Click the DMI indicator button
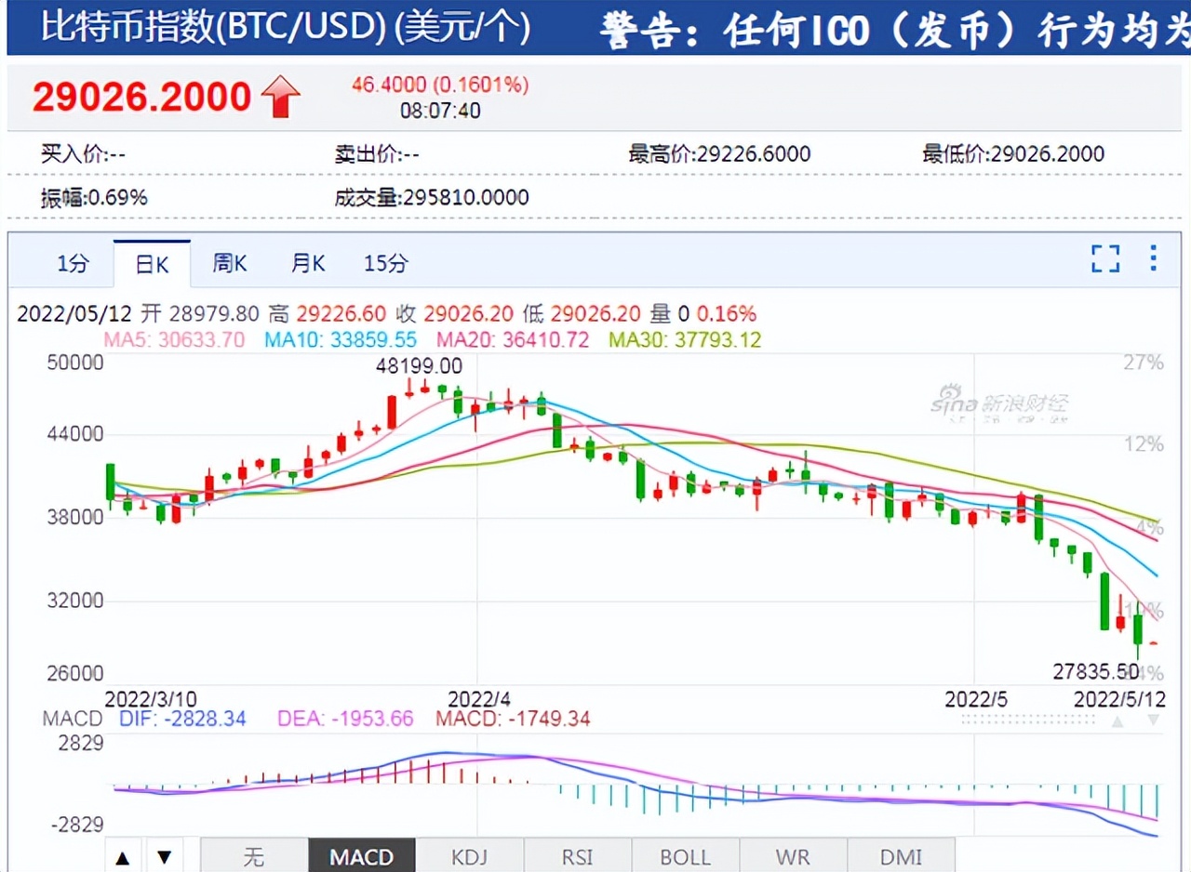Screen dimensions: 1191x872 pyautogui.click(x=902, y=856)
